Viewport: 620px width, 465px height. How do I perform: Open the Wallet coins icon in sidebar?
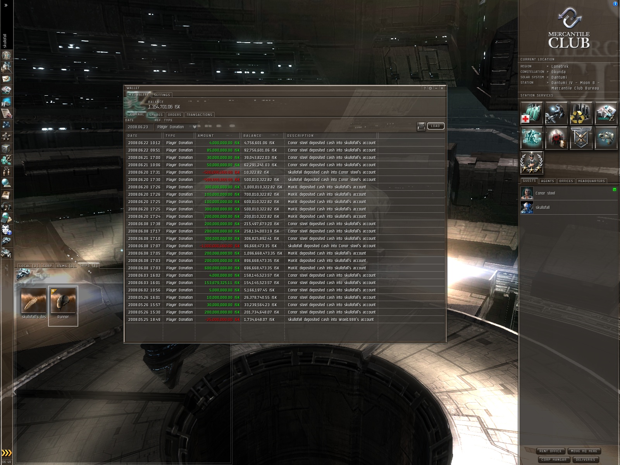[x=6, y=160]
